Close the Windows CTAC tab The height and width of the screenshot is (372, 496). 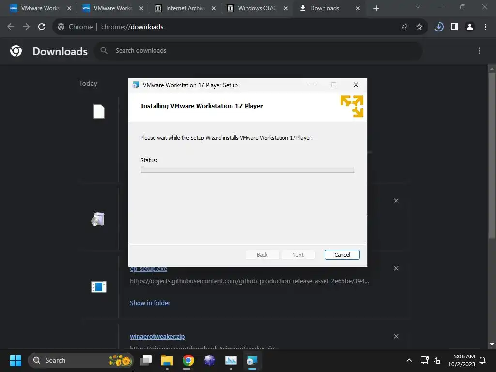(286, 8)
